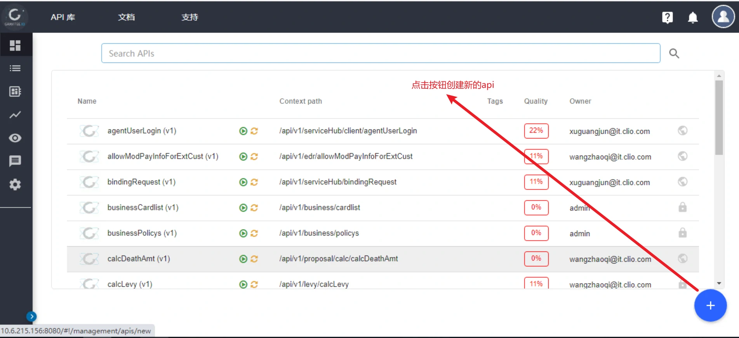Open calcDeathAmt (v1) API

tap(139, 259)
